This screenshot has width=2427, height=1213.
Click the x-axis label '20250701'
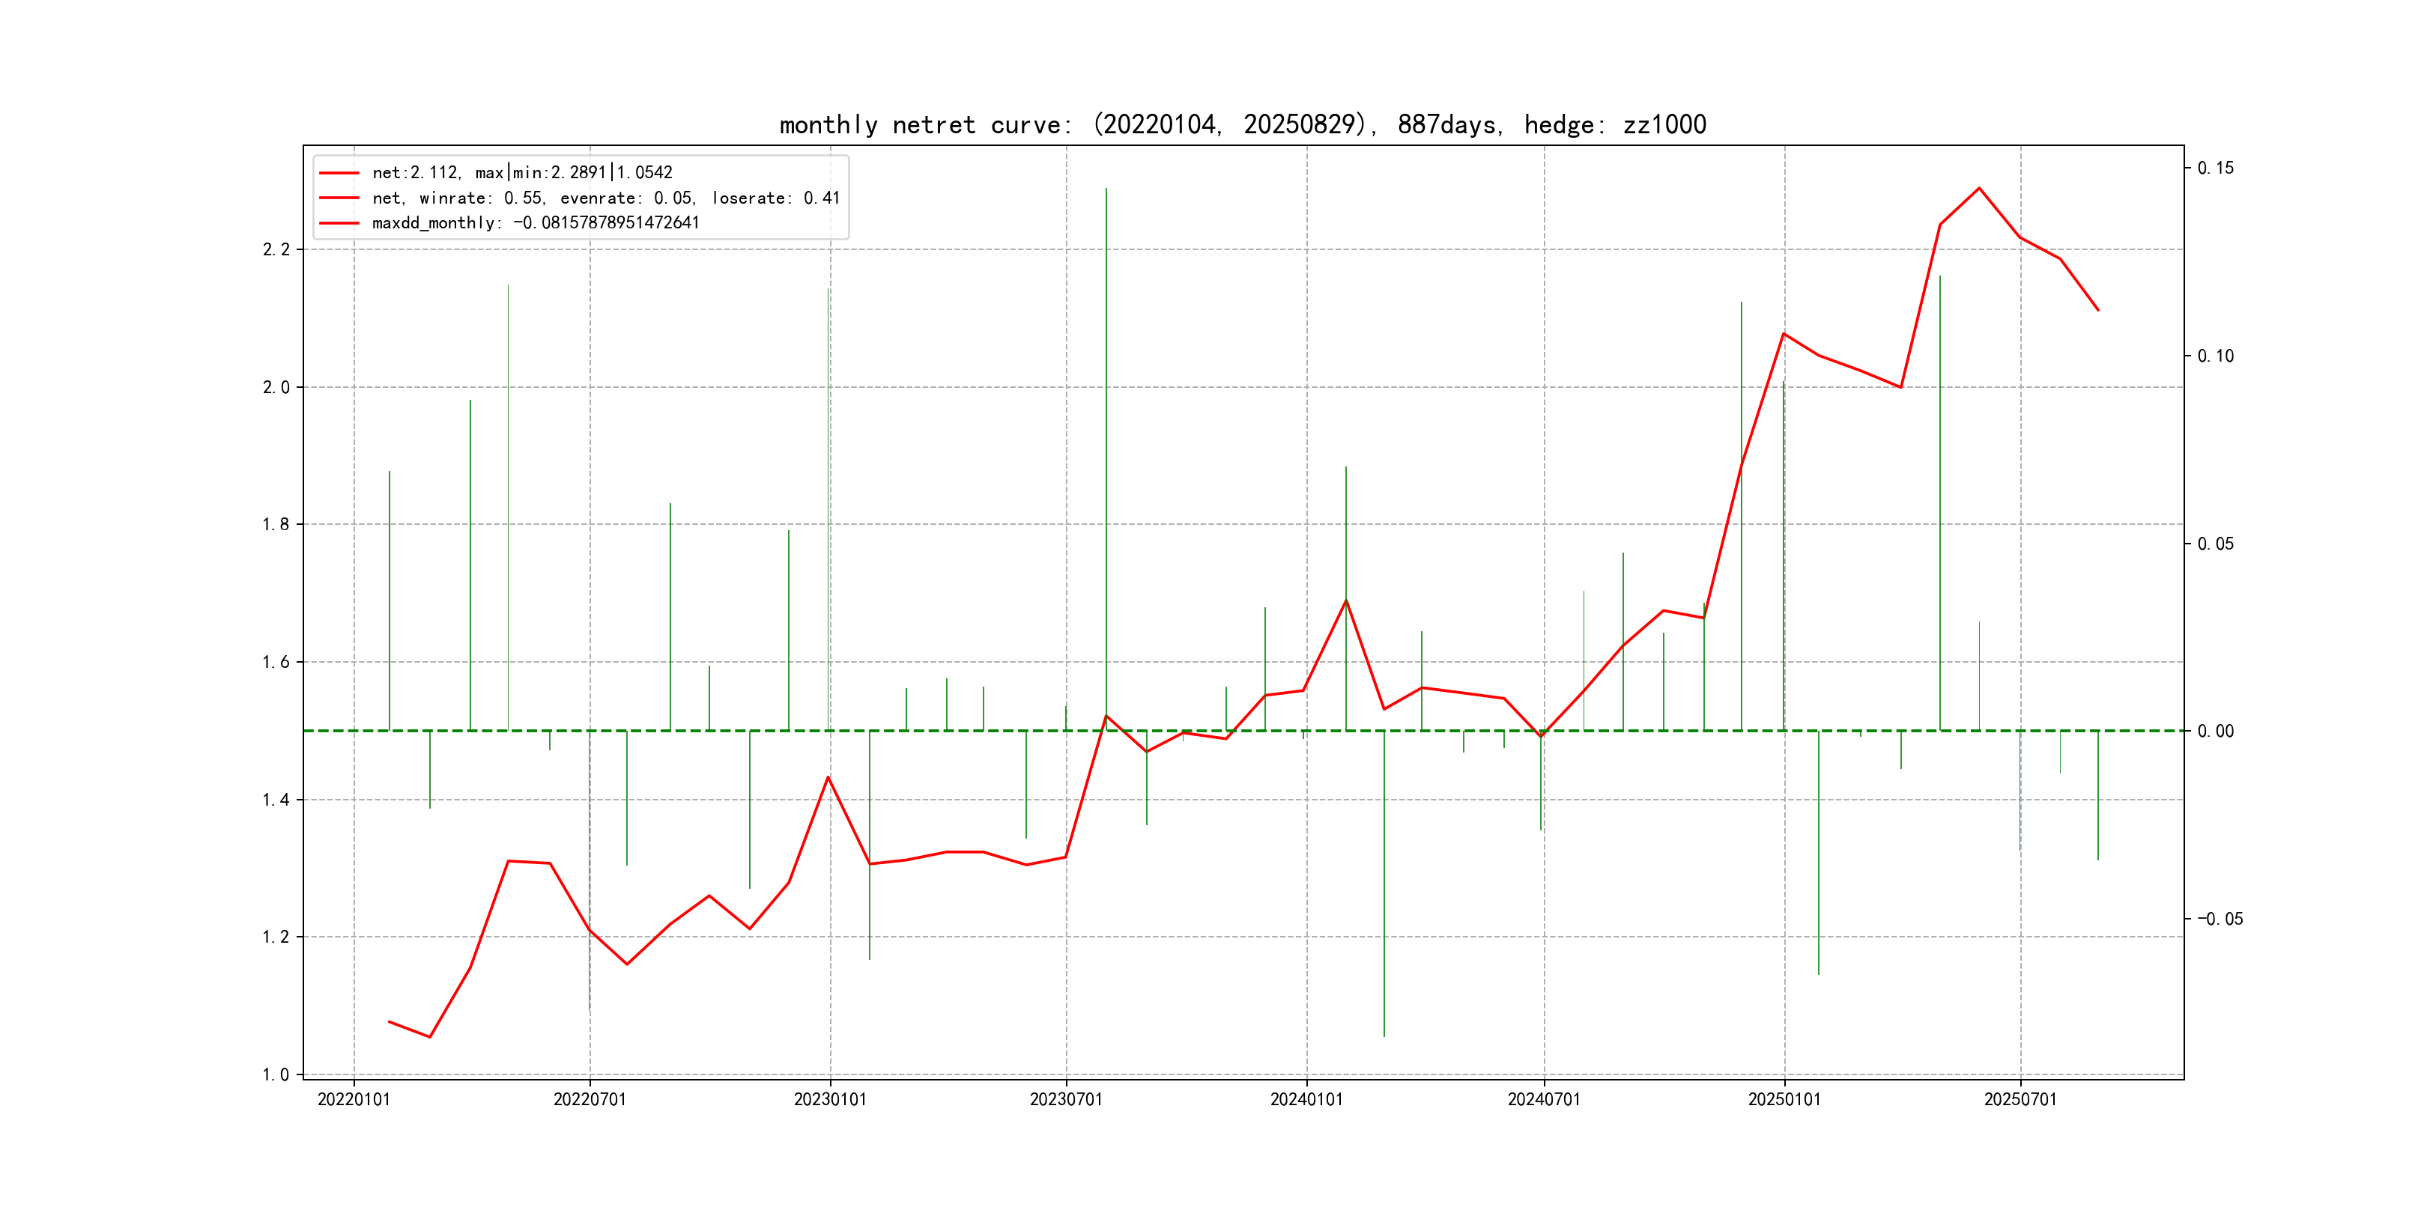click(x=2020, y=1099)
